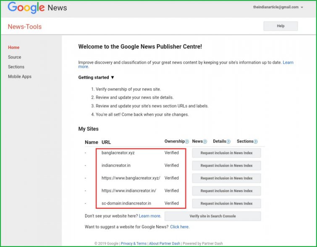Click Verified status for banglacreator.xyz row

click(x=172, y=153)
